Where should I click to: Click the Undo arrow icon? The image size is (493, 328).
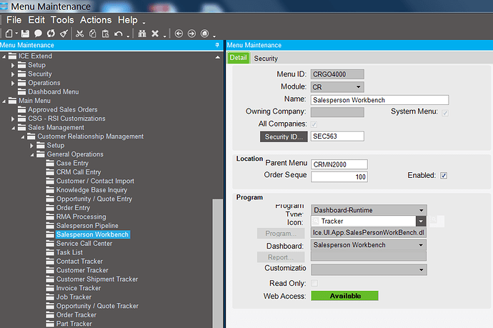coord(119,34)
